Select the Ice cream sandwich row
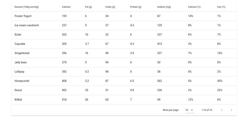 coord(124,25)
